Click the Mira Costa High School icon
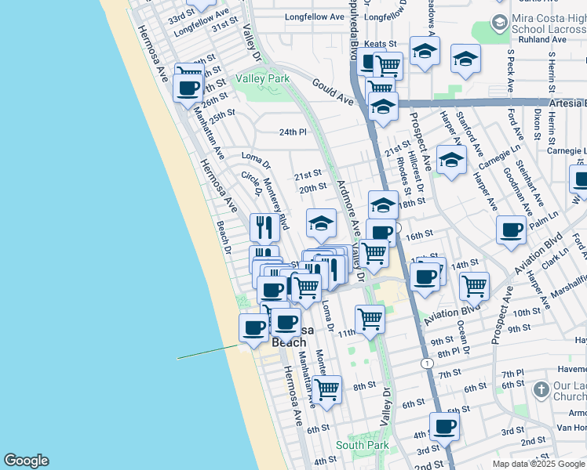 498,21
